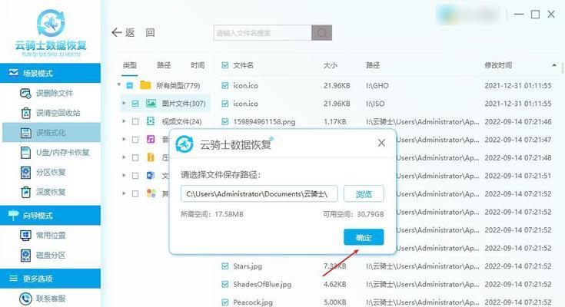This screenshot has width=565, height=307.
Task: Uncheck the Peacock.jpg checkbox
Action: tap(225, 302)
